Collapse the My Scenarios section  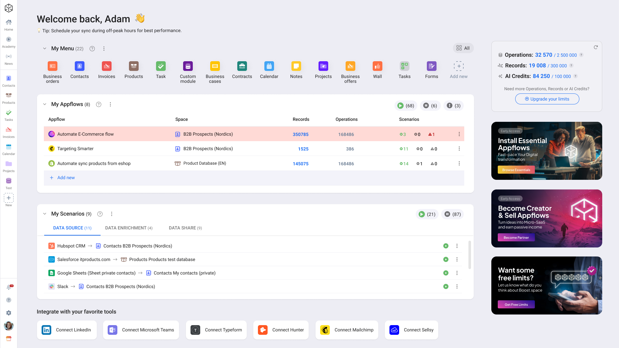[44, 214]
